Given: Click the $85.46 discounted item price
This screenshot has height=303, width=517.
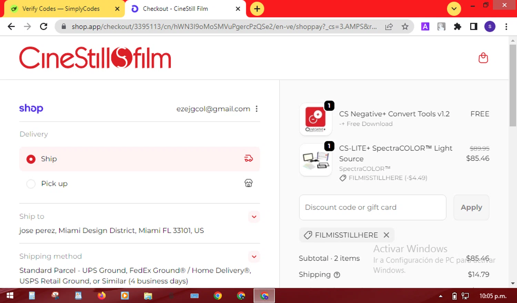Looking at the screenshot, I should coord(478,159).
